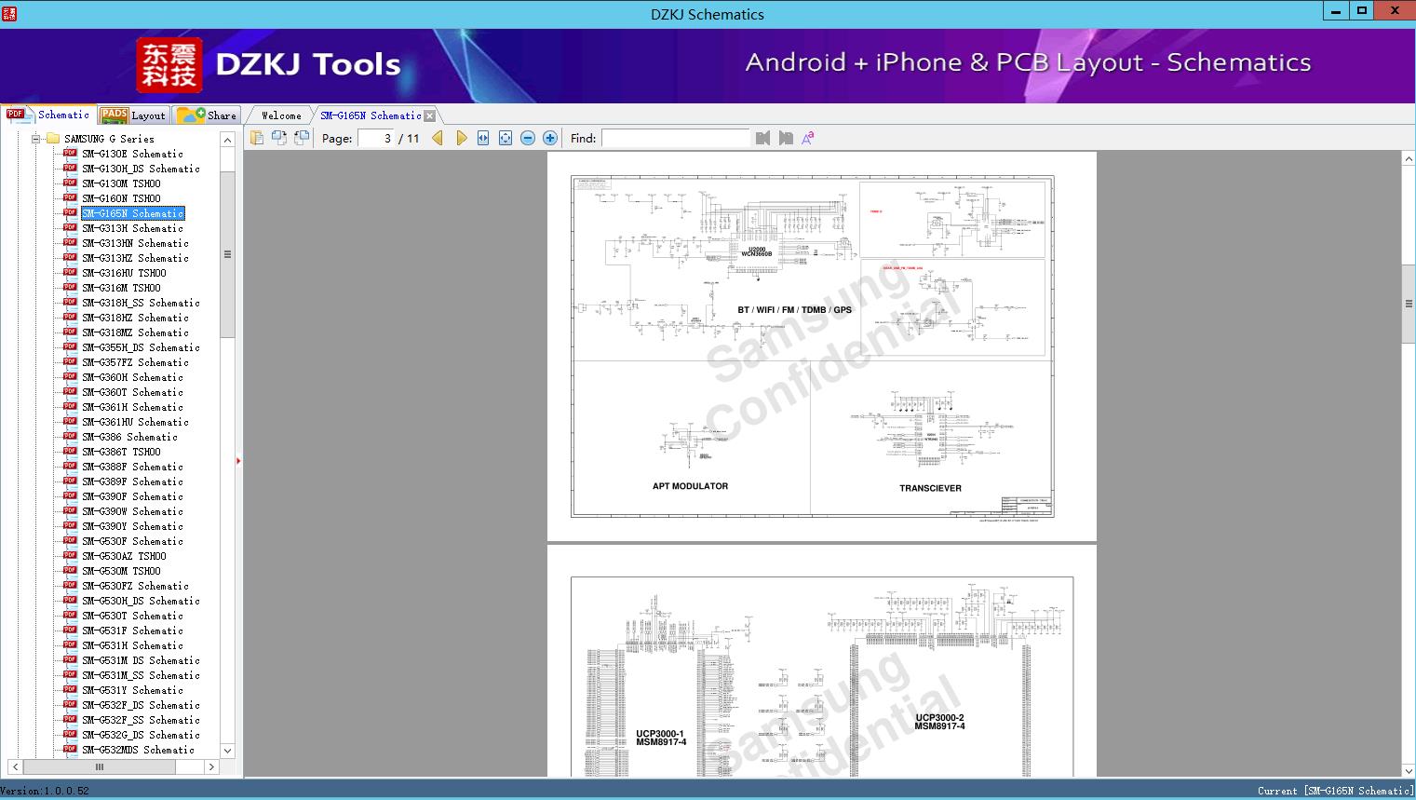Click the find previous icon

(763, 138)
